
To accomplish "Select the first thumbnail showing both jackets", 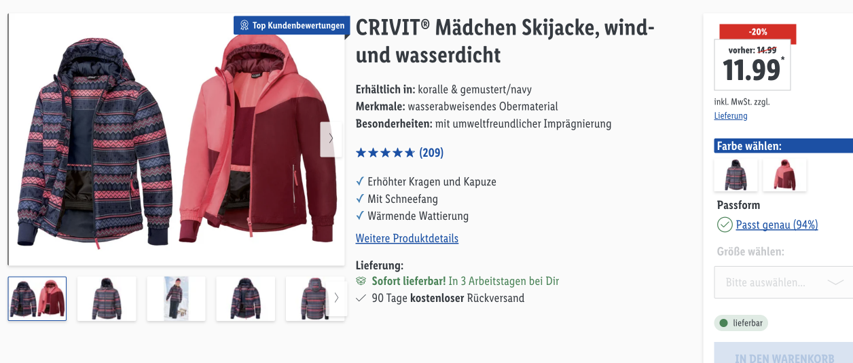I will tap(37, 299).
